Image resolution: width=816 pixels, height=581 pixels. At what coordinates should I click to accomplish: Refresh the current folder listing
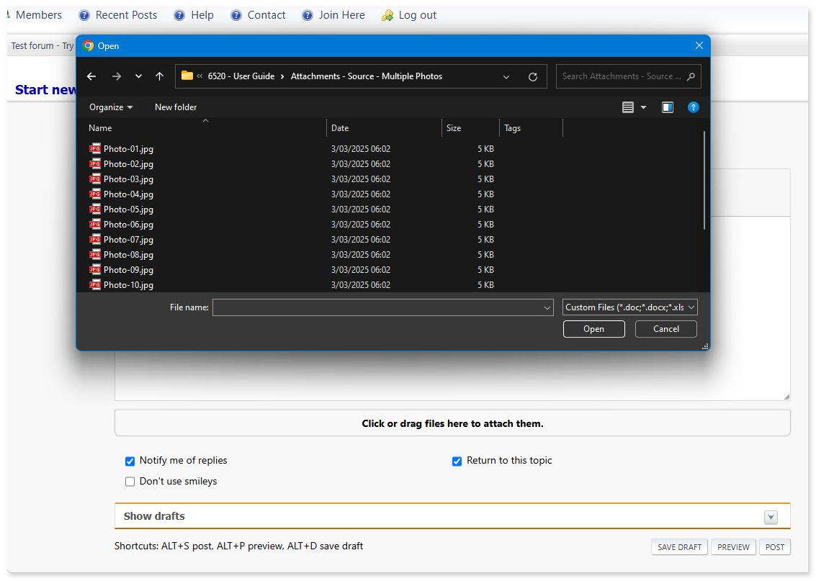533,76
